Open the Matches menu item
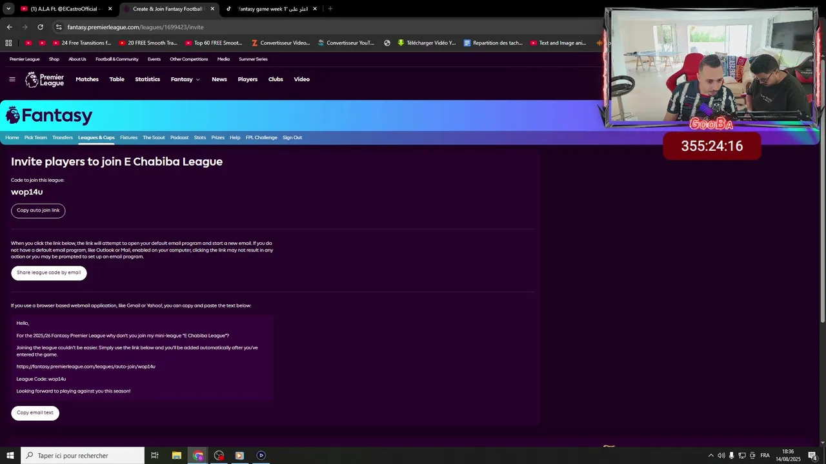Screen dimensions: 826x464 [87, 79]
